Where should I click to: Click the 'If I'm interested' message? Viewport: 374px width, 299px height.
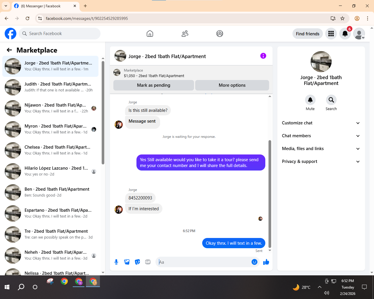pyautogui.click(x=144, y=209)
